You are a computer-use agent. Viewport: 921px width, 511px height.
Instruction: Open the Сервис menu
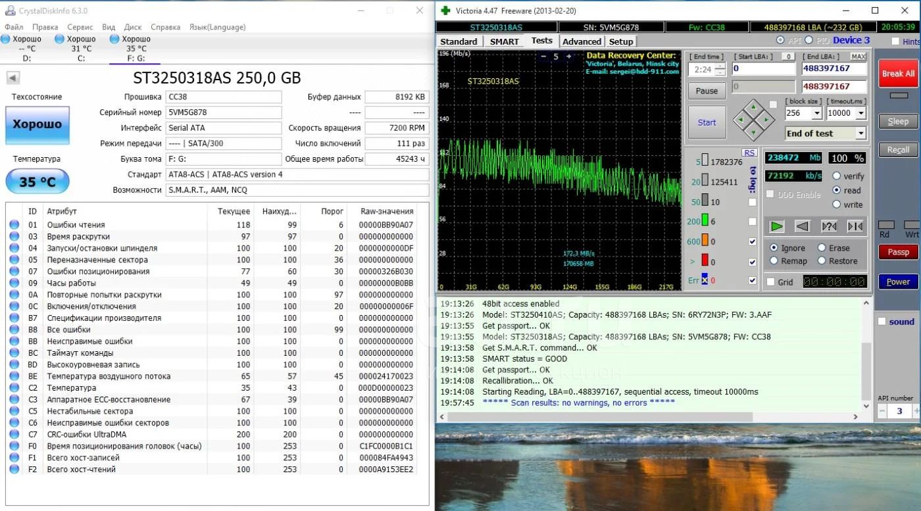(80, 27)
